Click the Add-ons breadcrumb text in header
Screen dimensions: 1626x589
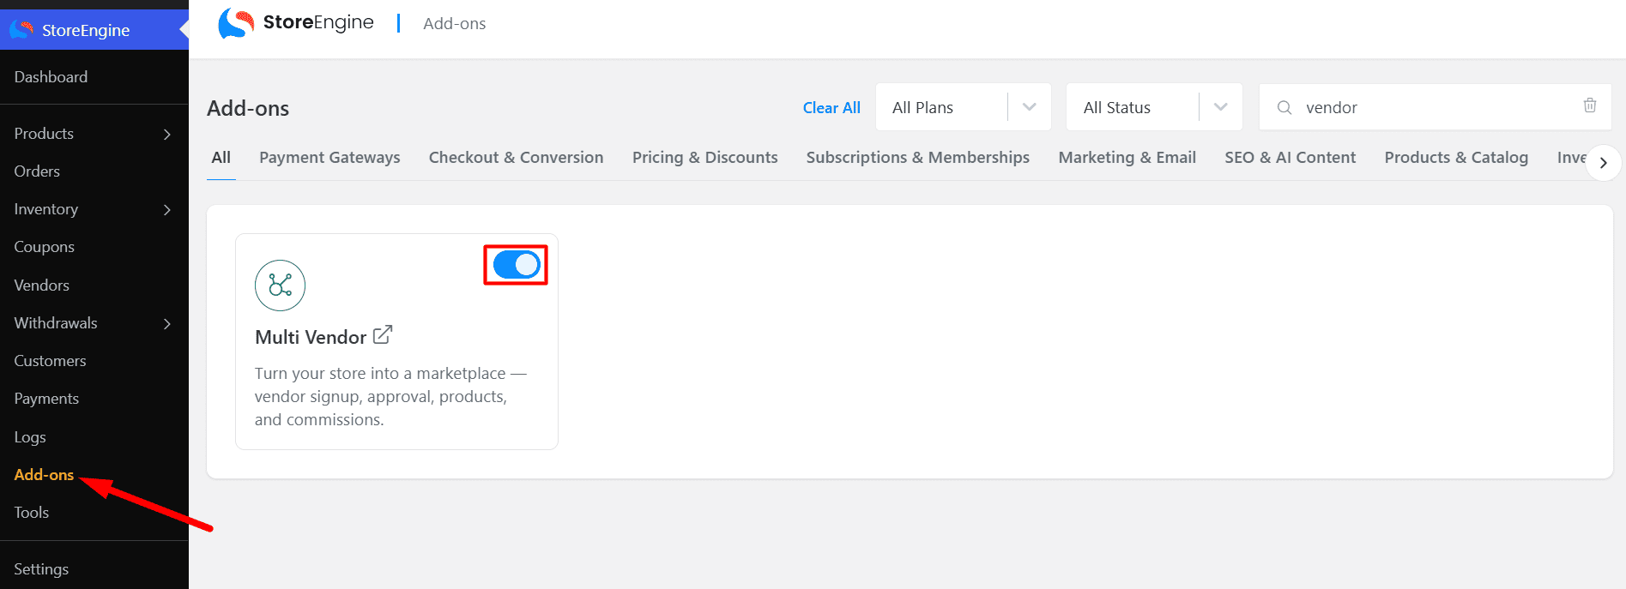(x=455, y=24)
